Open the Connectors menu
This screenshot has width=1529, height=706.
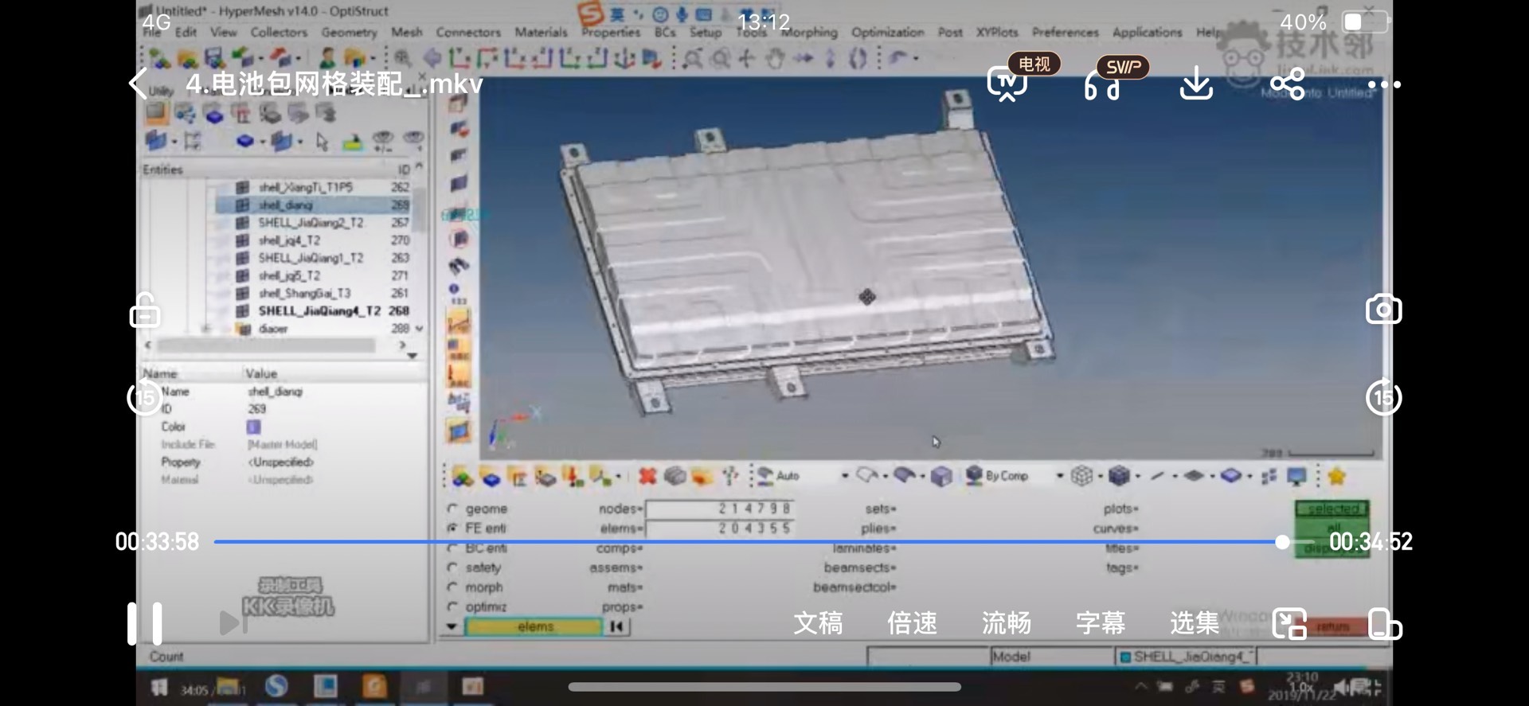468,32
